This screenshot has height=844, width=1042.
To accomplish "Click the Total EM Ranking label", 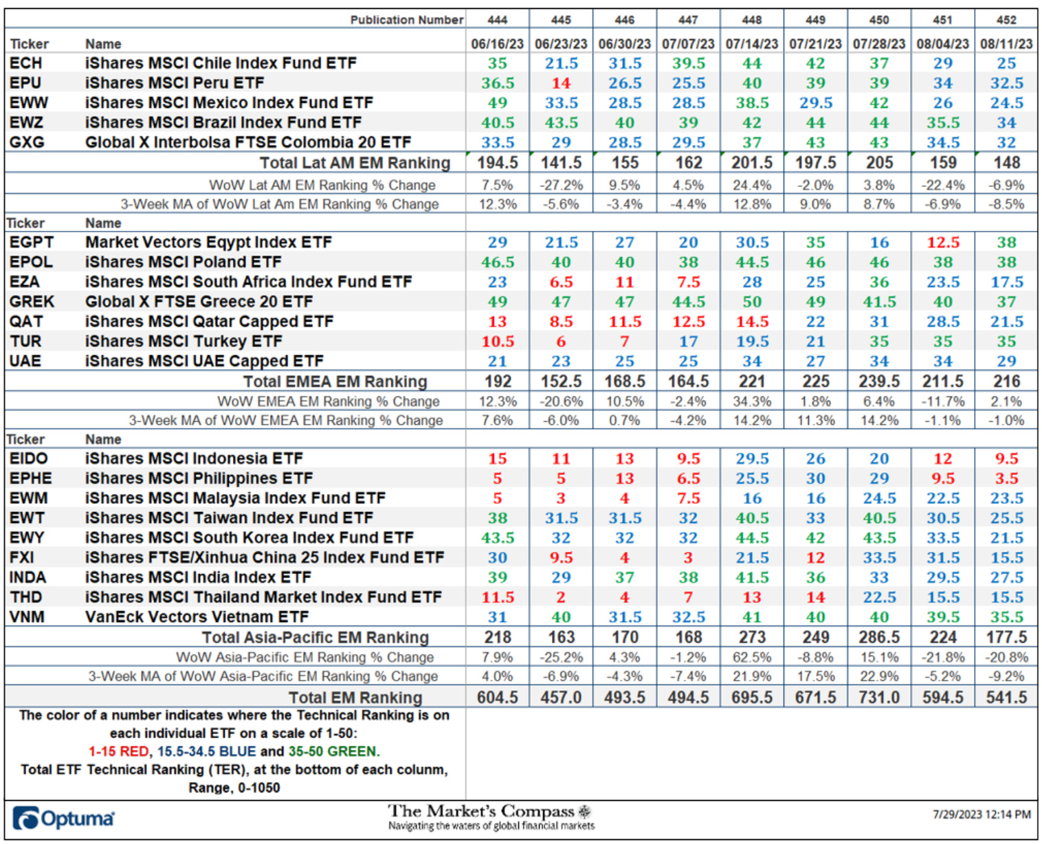I will [x=355, y=698].
